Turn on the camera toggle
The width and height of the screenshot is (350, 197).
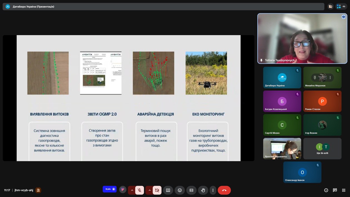(157, 190)
